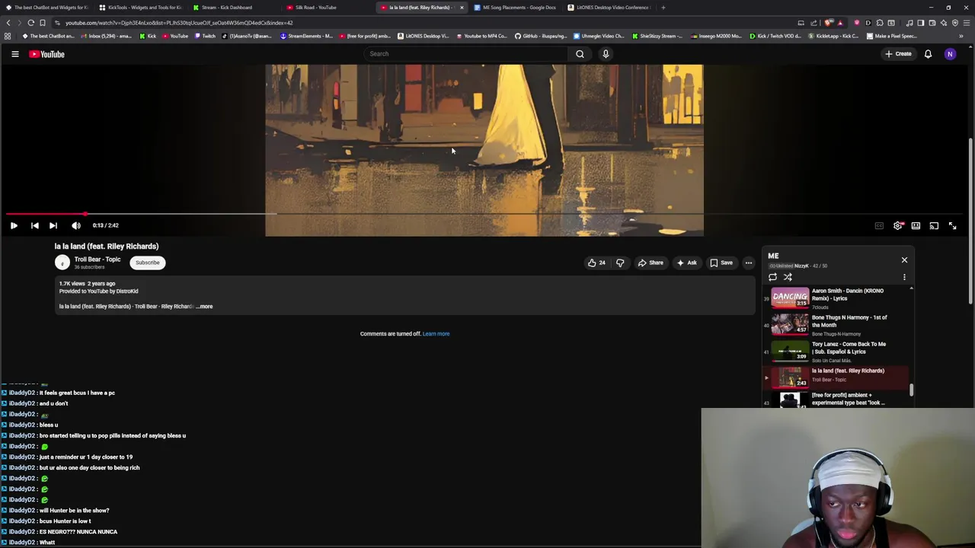Go to the YouTube home logo
The height and width of the screenshot is (548, 975).
[x=46, y=54]
